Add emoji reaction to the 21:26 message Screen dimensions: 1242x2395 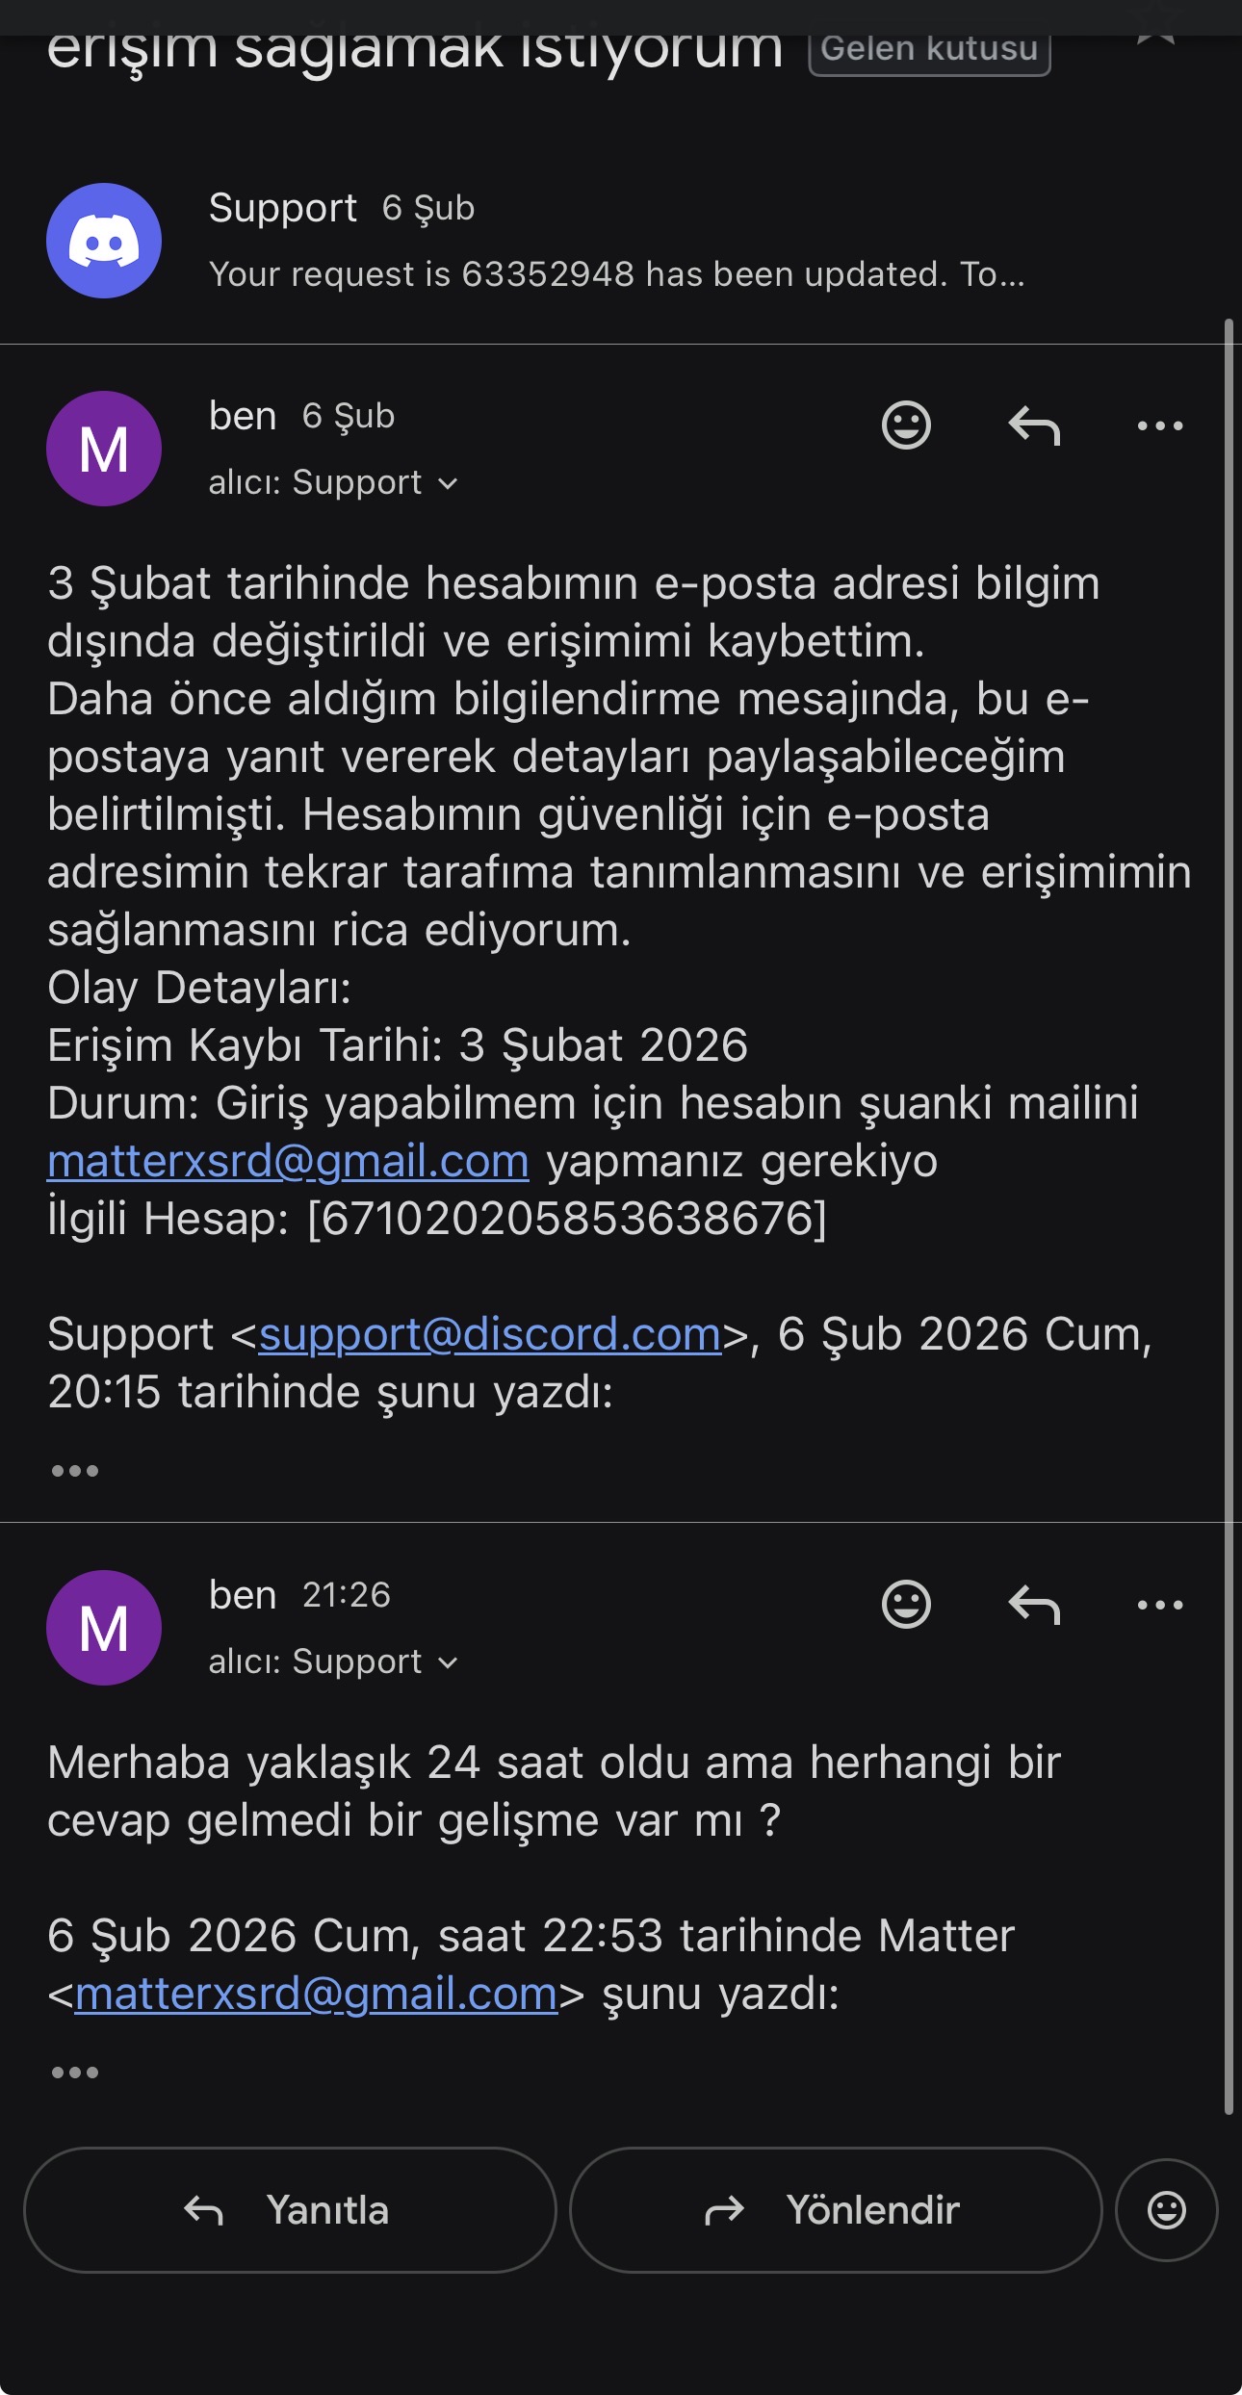tap(906, 1605)
